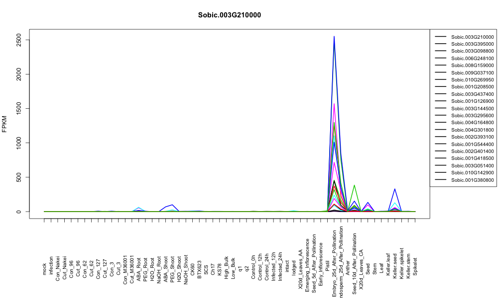Click the Spikelet x-axis label
Screen dimensions: 498x298
click(415, 266)
